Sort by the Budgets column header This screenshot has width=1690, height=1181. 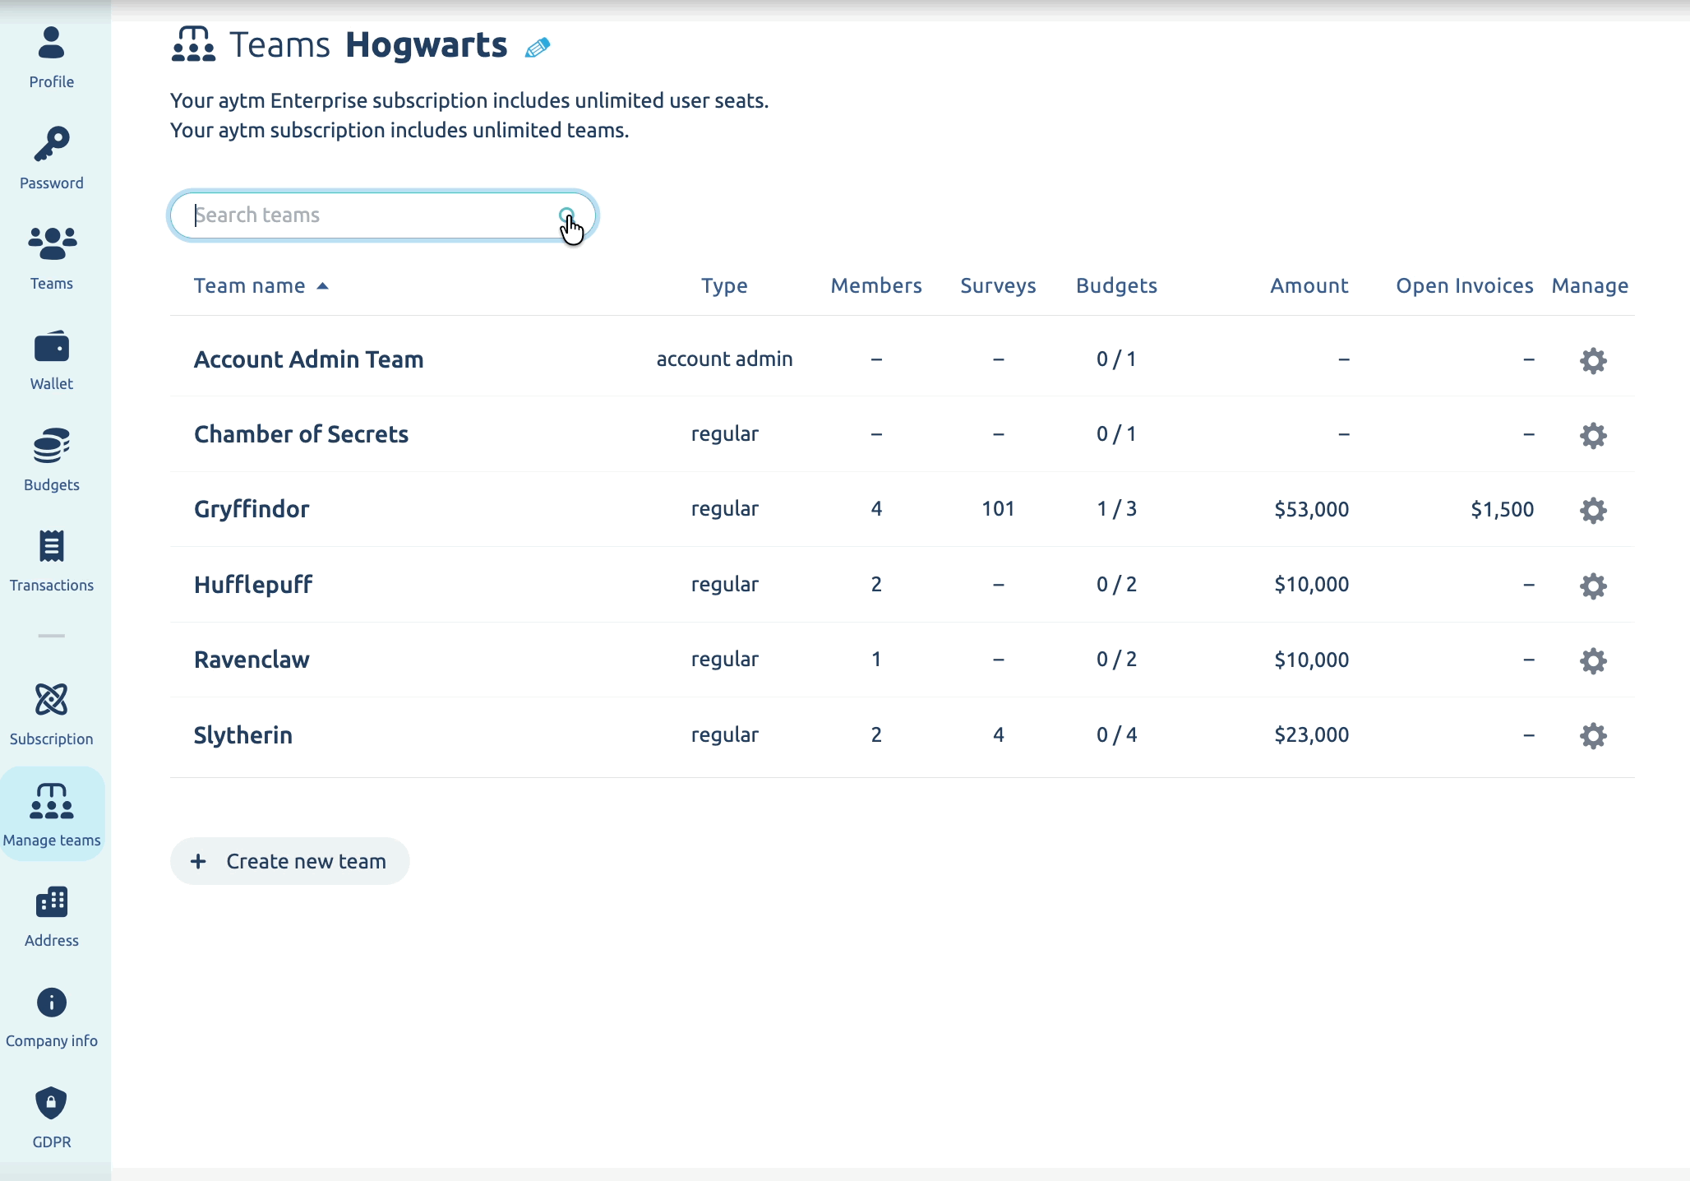pyautogui.click(x=1116, y=286)
